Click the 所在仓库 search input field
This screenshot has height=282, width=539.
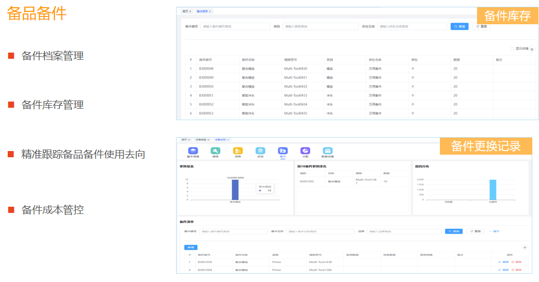411,26
